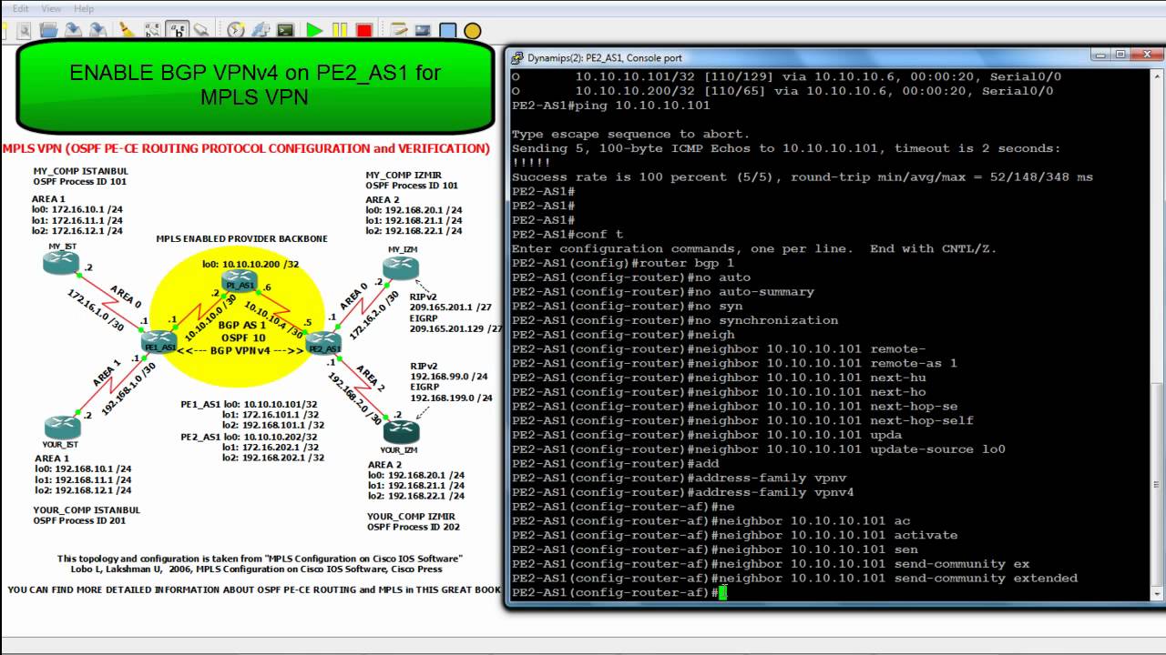Select the MY_IZM router in topology
This screenshot has width=1166, height=655.
pos(401,267)
